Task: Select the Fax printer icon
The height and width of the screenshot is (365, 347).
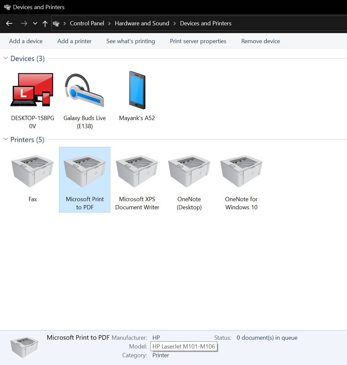Action: click(x=32, y=171)
